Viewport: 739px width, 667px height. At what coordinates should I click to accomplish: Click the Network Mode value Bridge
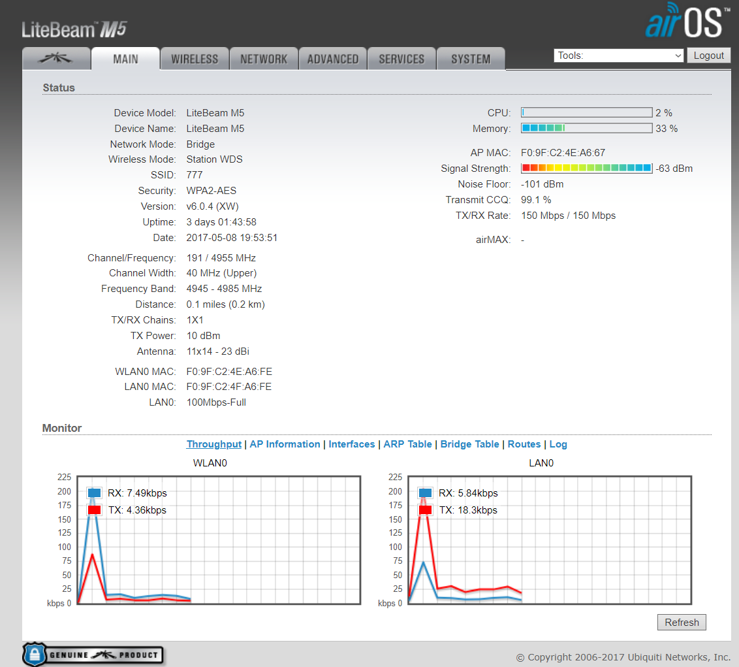pyautogui.click(x=200, y=144)
